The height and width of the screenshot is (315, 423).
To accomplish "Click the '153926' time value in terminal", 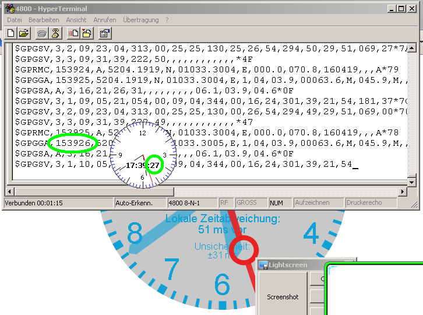I will [x=73, y=143].
